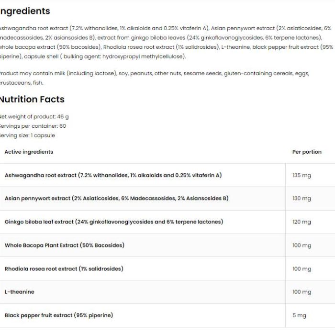335x335 pixels.
Task: Click the Active ingredients column header
Action: tap(29, 152)
